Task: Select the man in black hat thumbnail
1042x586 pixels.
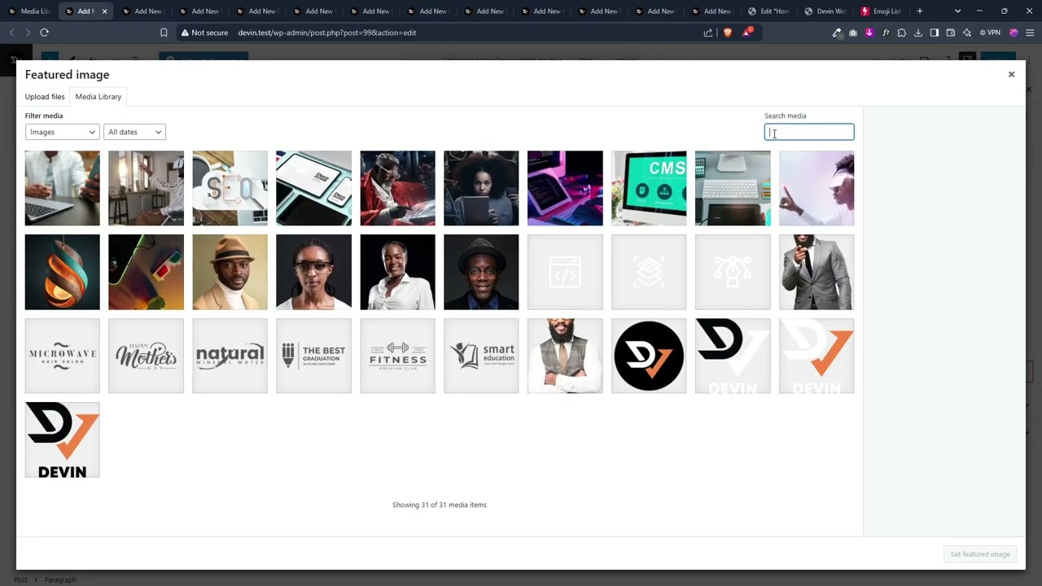Action: click(481, 272)
